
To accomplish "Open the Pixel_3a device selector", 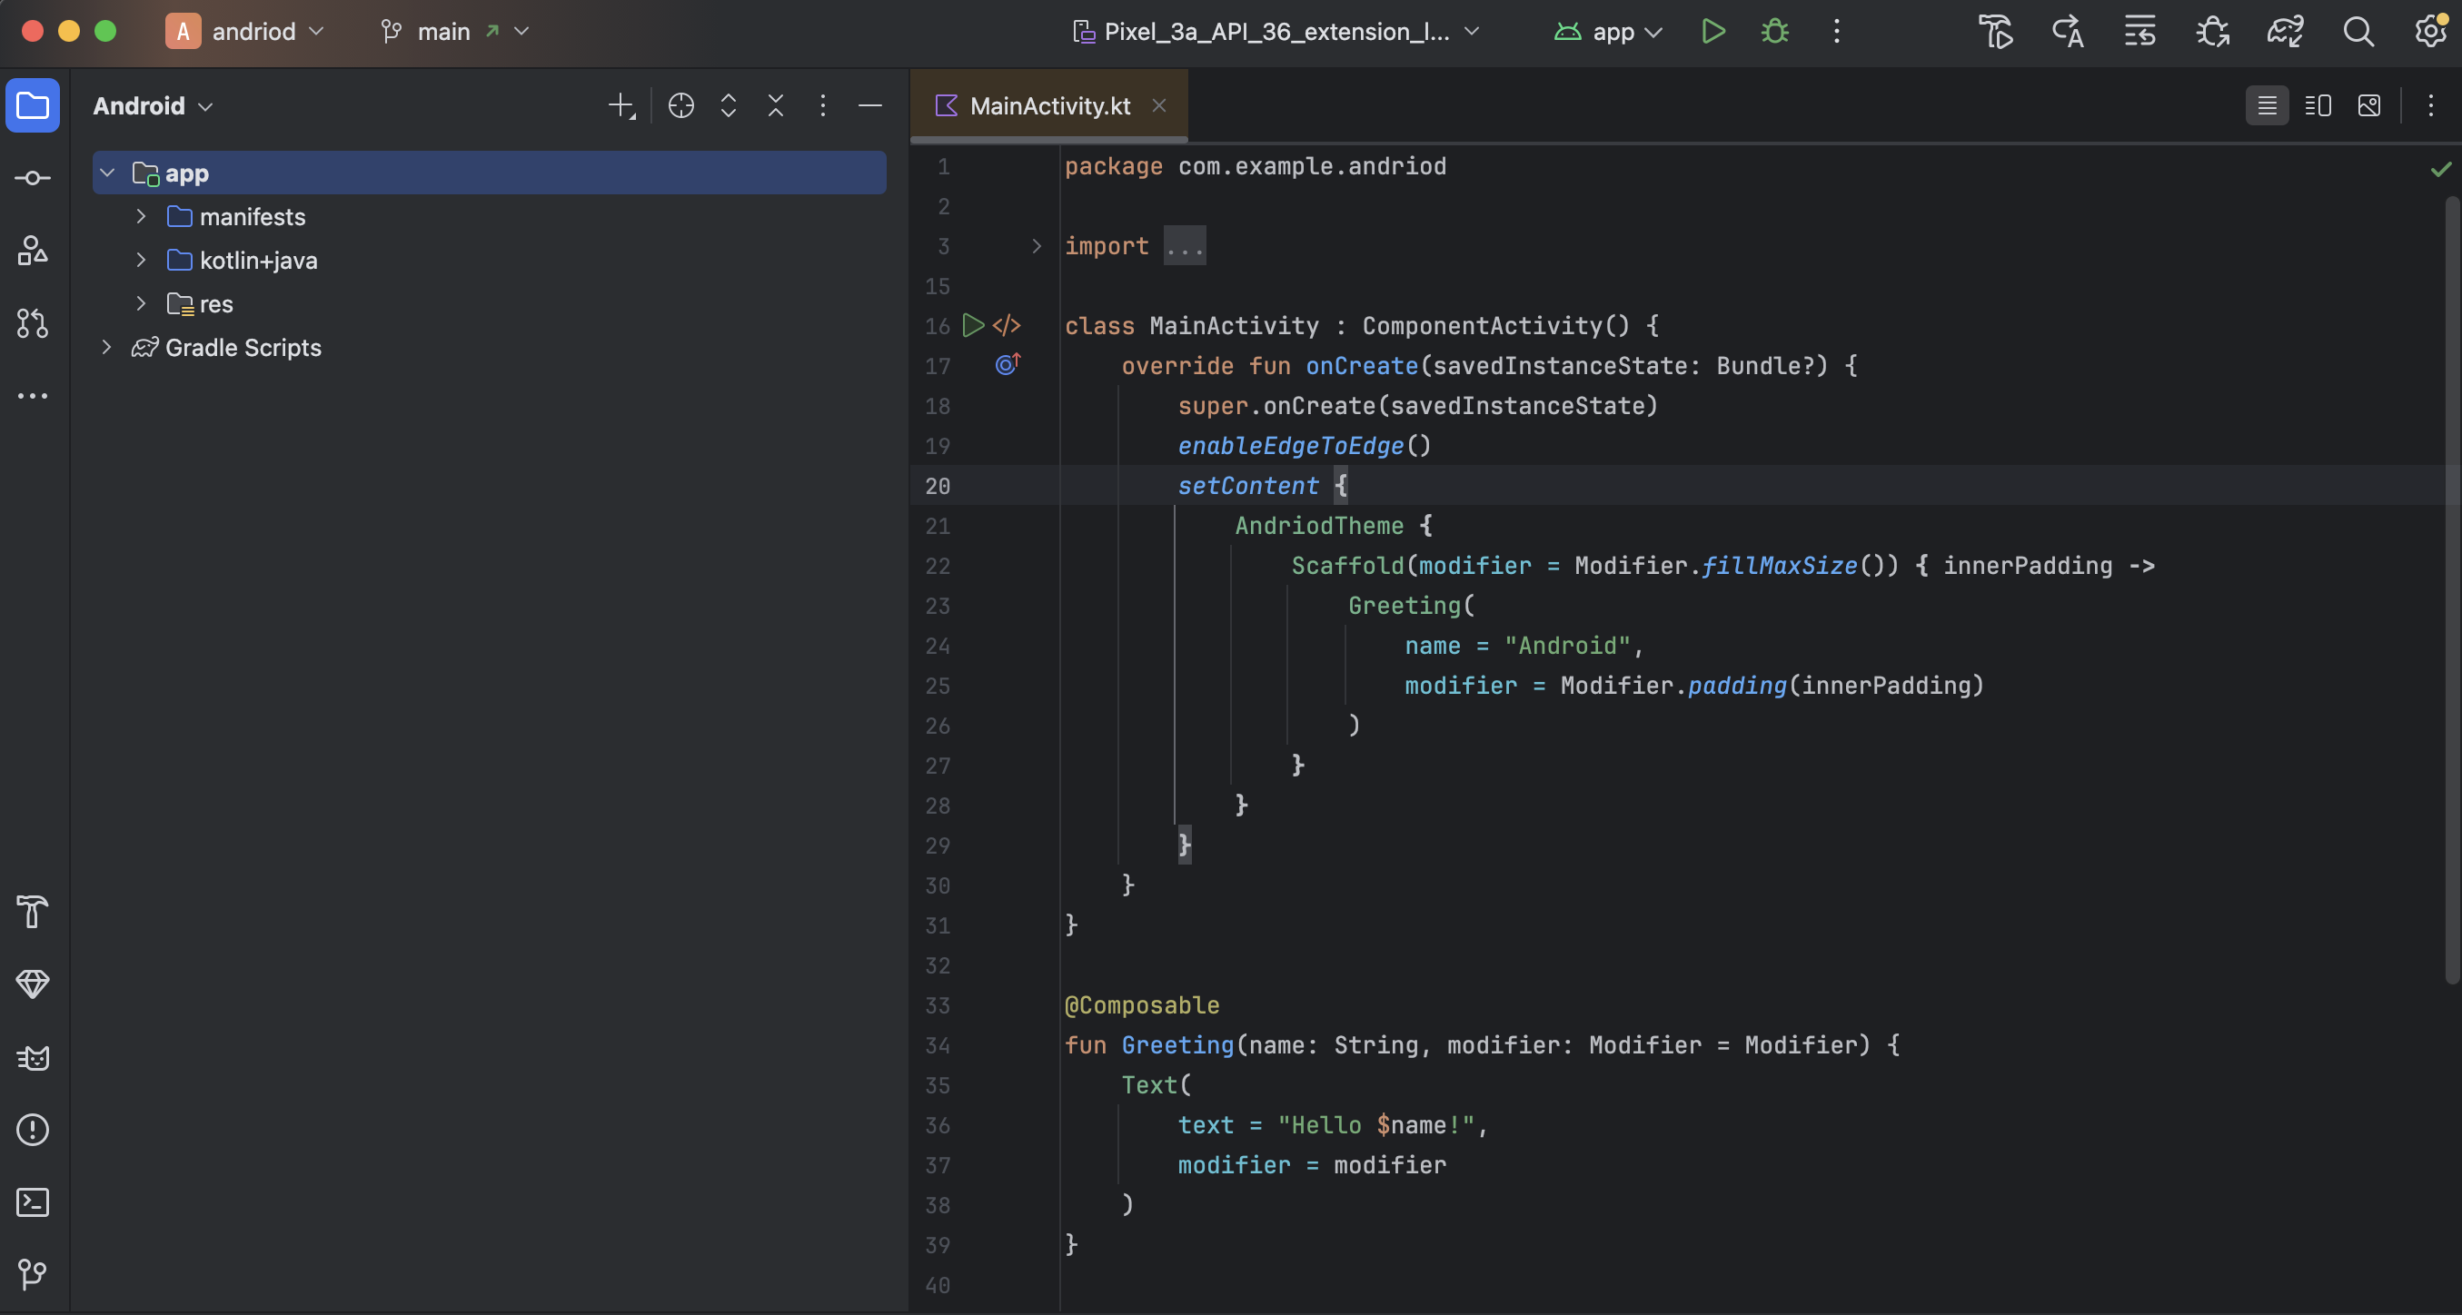I will (1276, 32).
